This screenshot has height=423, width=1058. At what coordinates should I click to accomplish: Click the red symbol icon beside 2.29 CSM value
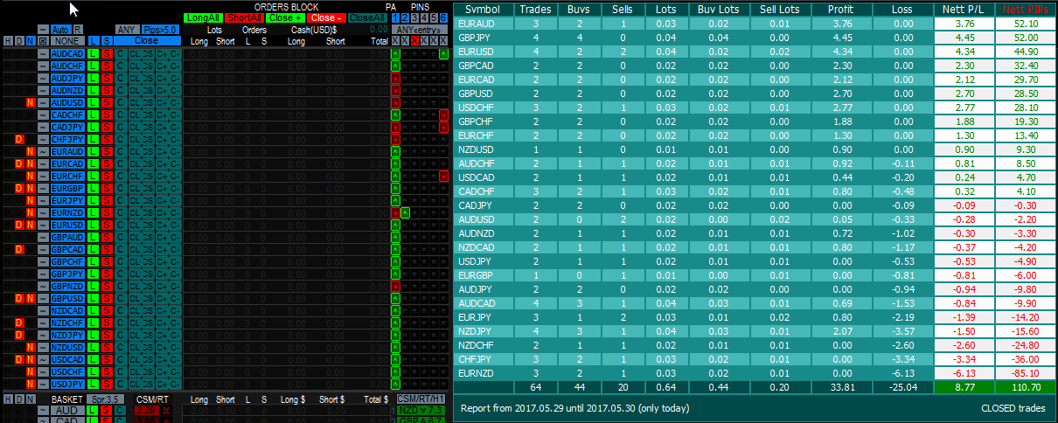coord(166,411)
